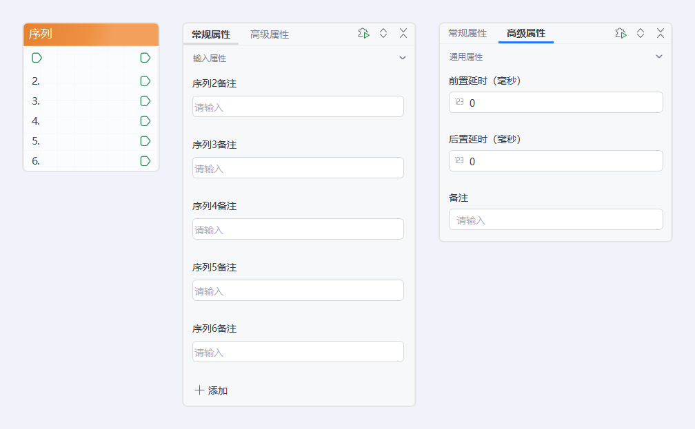
Task: Click the 备注 input in the 通用属性 panel
Action: (x=556, y=220)
